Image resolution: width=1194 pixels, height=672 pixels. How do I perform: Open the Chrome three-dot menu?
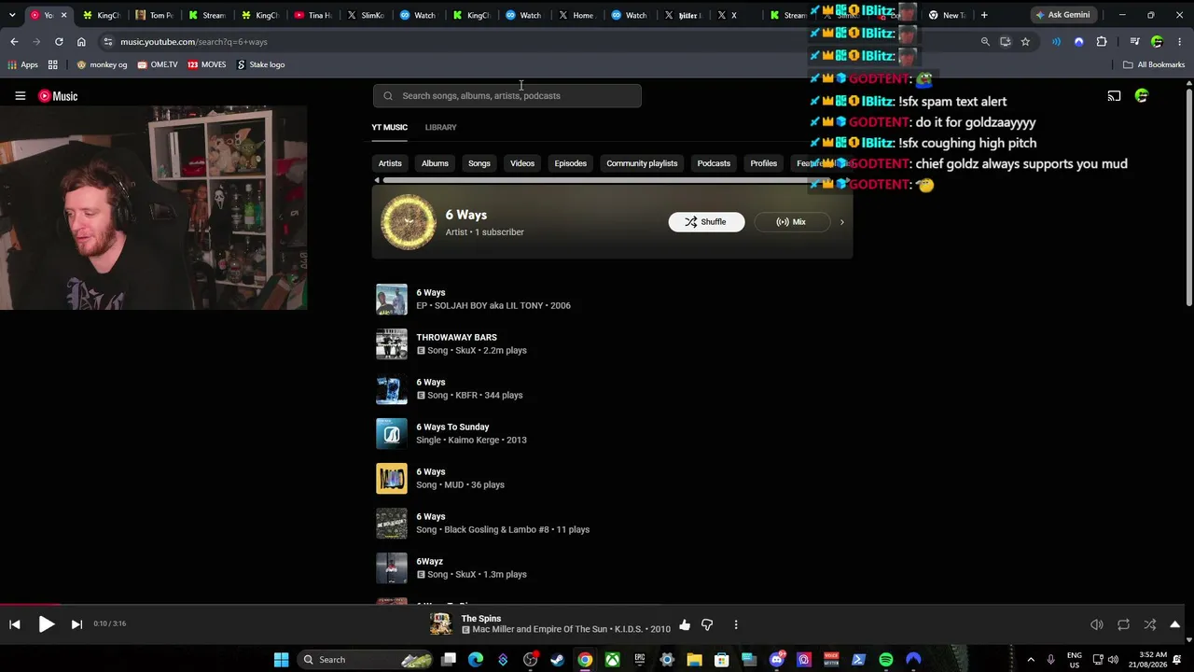point(1180,42)
